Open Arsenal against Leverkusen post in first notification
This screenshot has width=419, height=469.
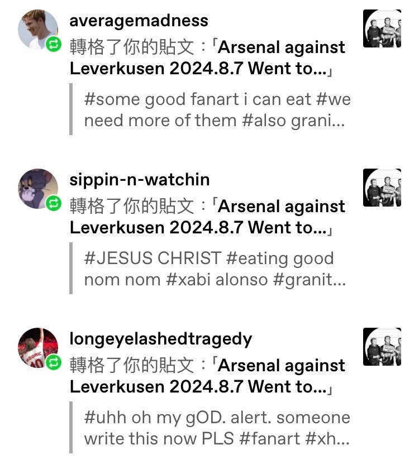(x=207, y=58)
